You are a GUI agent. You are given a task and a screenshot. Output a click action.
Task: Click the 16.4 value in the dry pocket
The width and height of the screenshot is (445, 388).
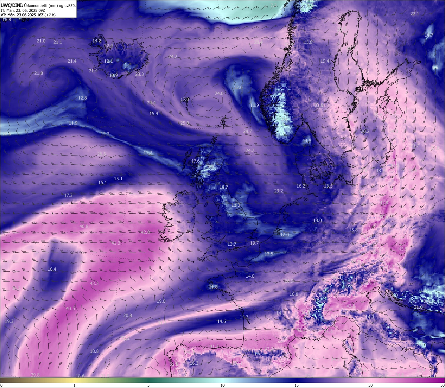click(x=52, y=269)
